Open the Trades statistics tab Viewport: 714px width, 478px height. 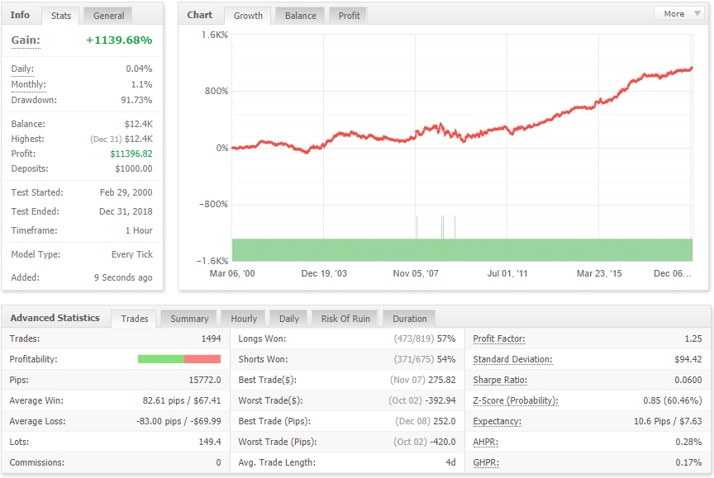[135, 319]
